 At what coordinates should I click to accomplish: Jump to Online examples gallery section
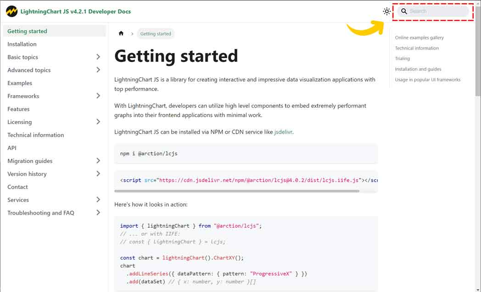pyautogui.click(x=419, y=38)
